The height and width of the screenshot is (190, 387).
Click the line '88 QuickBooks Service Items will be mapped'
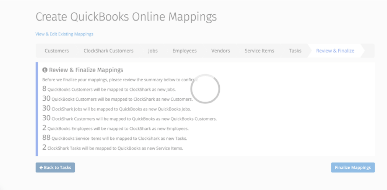[x=115, y=138]
